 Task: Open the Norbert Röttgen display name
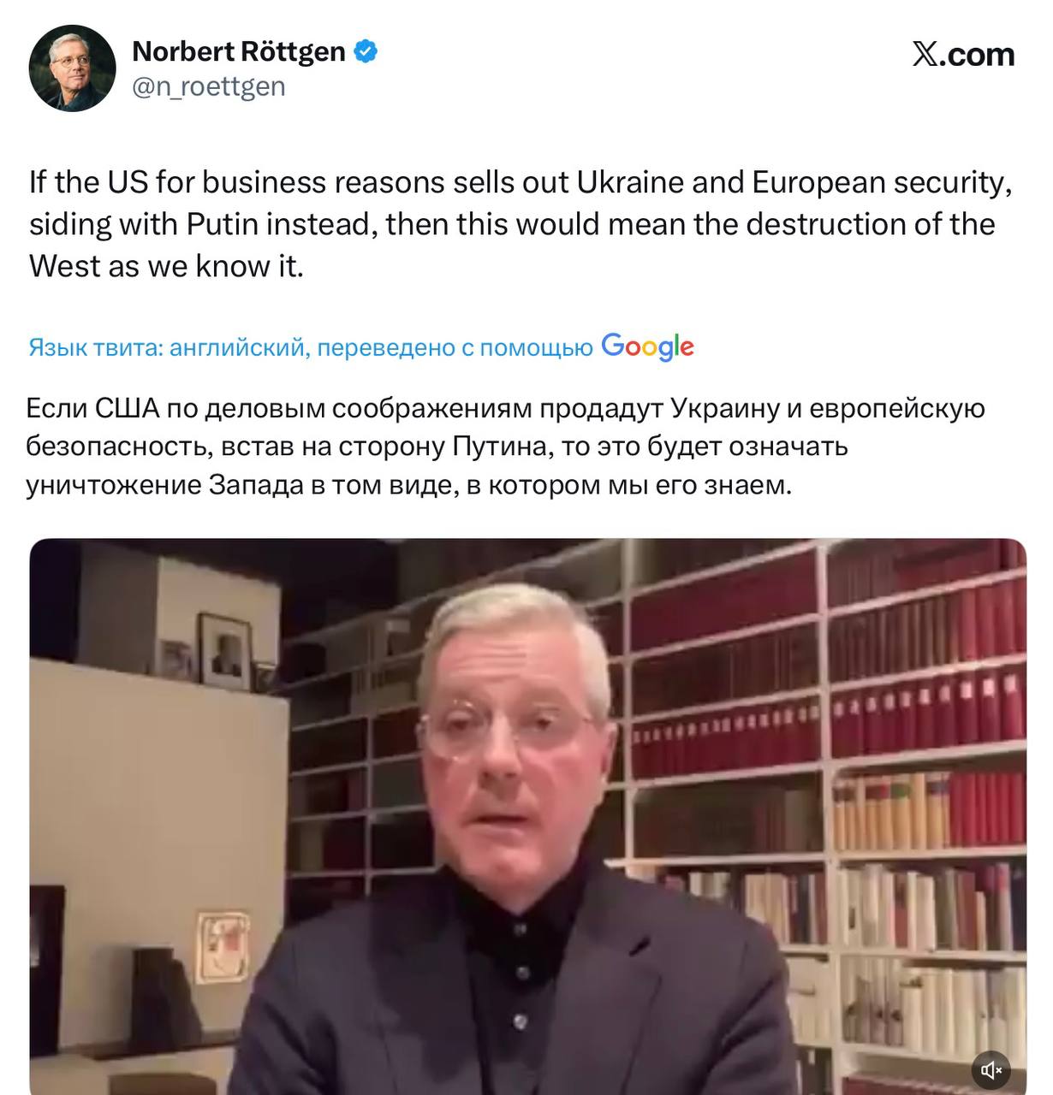[239, 51]
